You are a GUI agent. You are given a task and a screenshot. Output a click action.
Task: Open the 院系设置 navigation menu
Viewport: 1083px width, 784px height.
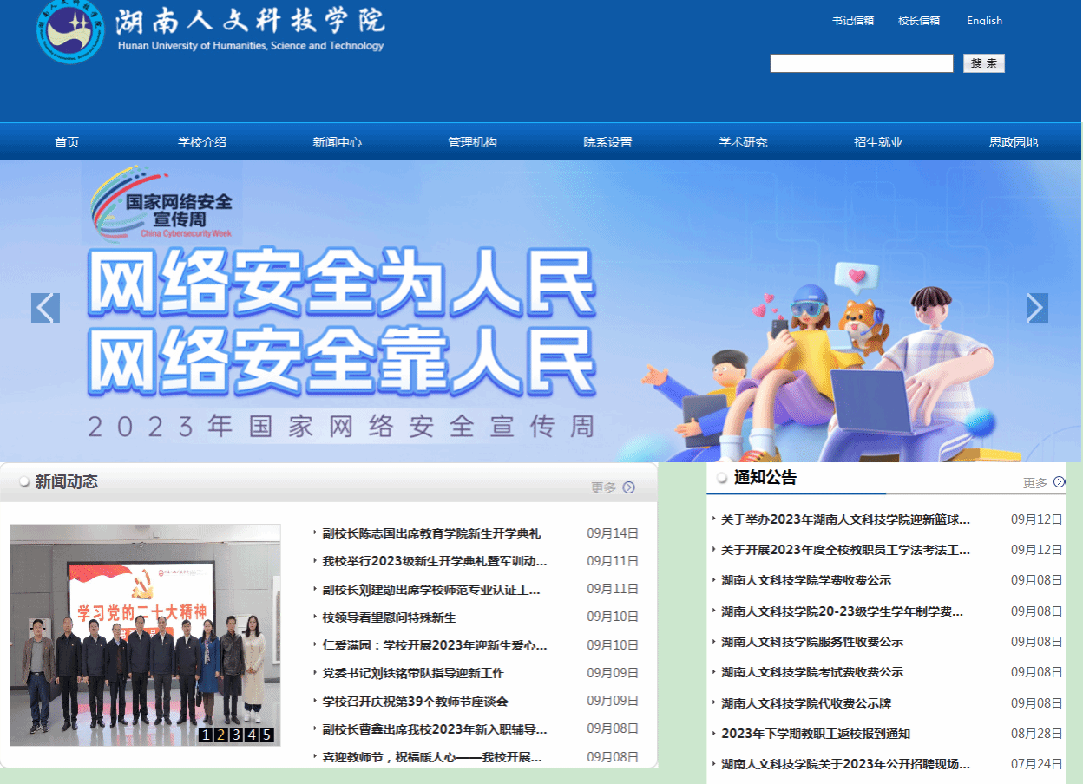(607, 142)
